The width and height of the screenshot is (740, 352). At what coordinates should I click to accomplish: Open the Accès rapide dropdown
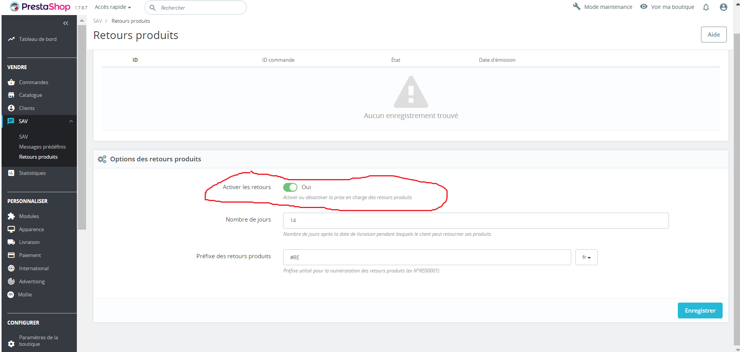113,7
